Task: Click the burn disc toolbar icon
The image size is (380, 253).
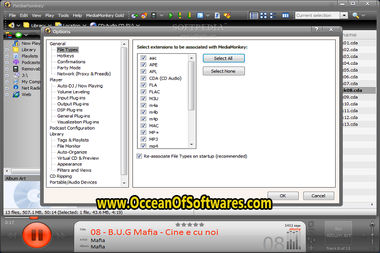Action: (145, 15)
